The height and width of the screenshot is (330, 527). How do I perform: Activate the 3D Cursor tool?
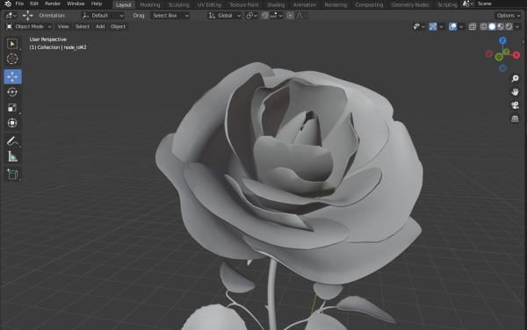pyautogui.click(x=12, y=59)
